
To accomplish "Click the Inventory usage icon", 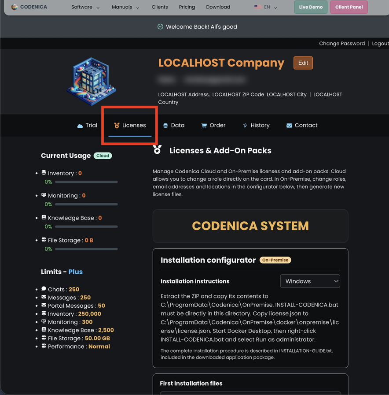I will click(x=44, y=172).
